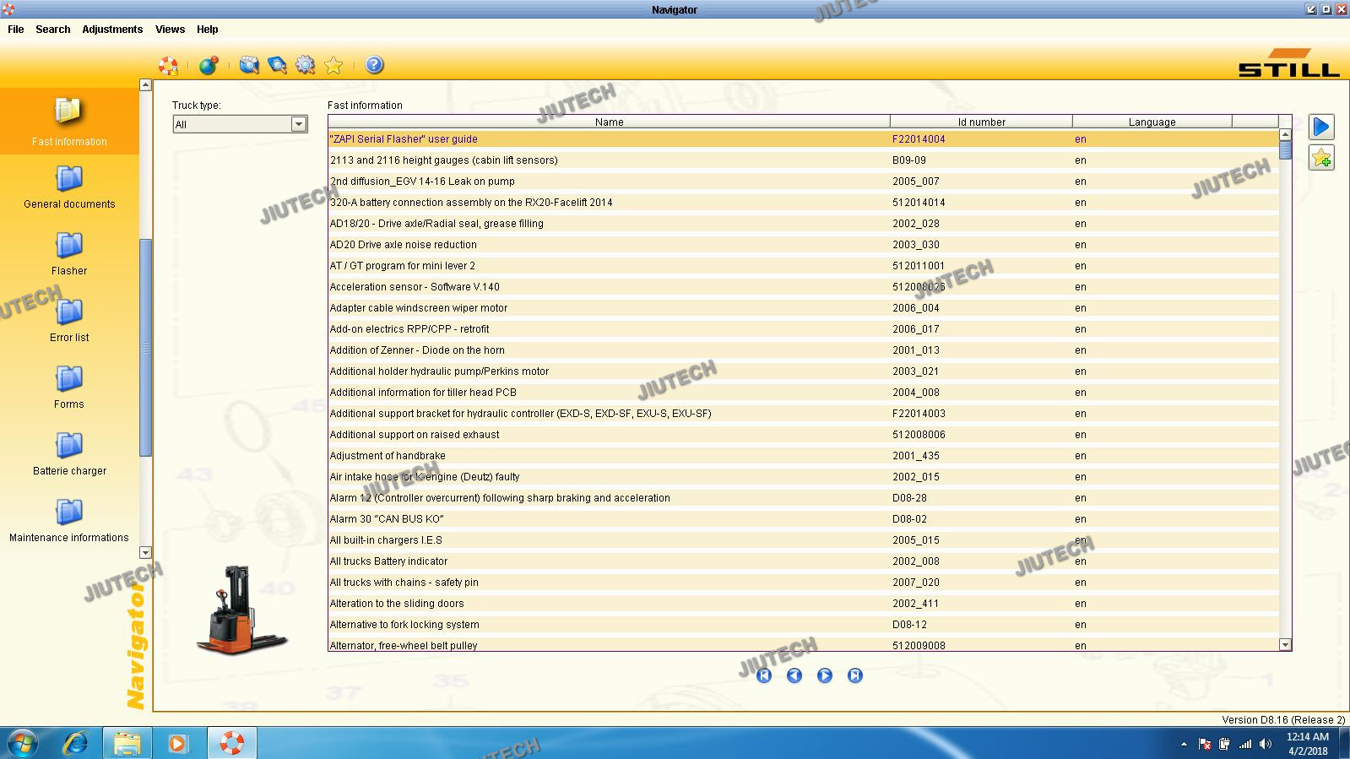Image resolution: width=1350 pixels, height=759 pixels.
Task: Click the table scrollbar down arrow
Action: coord(1285,644)
